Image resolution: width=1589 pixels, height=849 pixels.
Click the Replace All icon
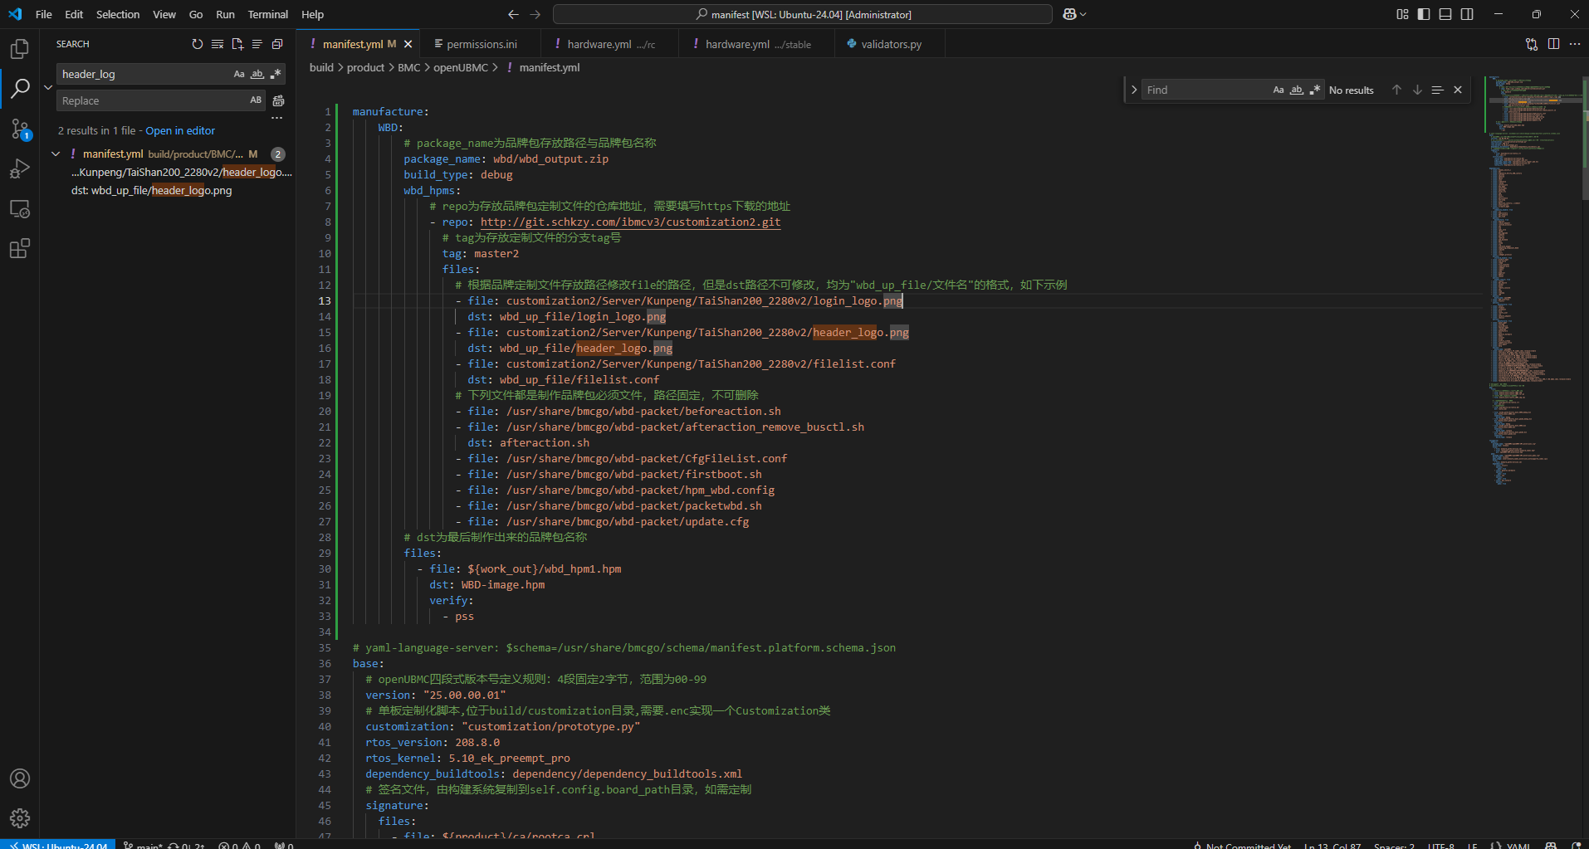click(278, 100)
